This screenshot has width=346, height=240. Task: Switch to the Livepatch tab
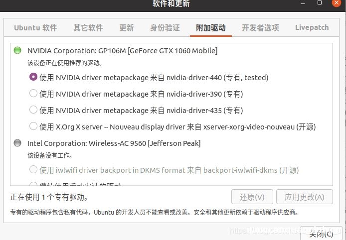click(x=312, y=28)
